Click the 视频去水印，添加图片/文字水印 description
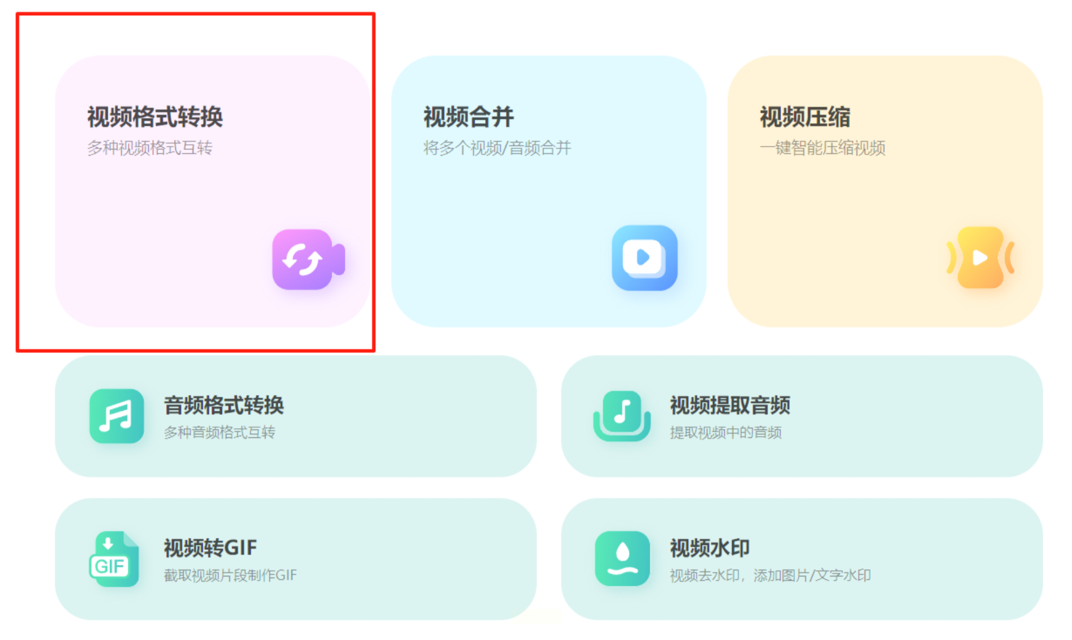The image size is (1072, 640). (x=770, y=575)
